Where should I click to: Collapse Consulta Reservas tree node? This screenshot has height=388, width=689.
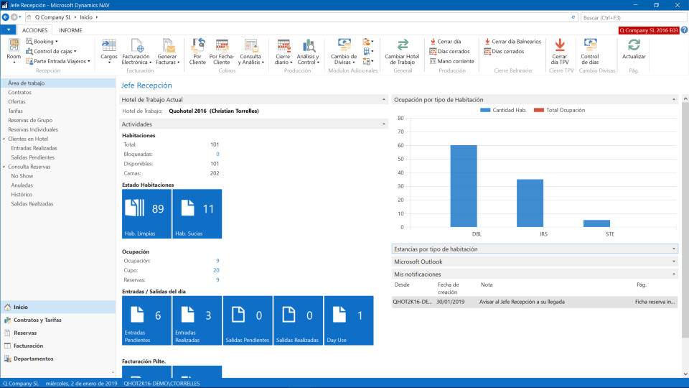coord(4,167)
